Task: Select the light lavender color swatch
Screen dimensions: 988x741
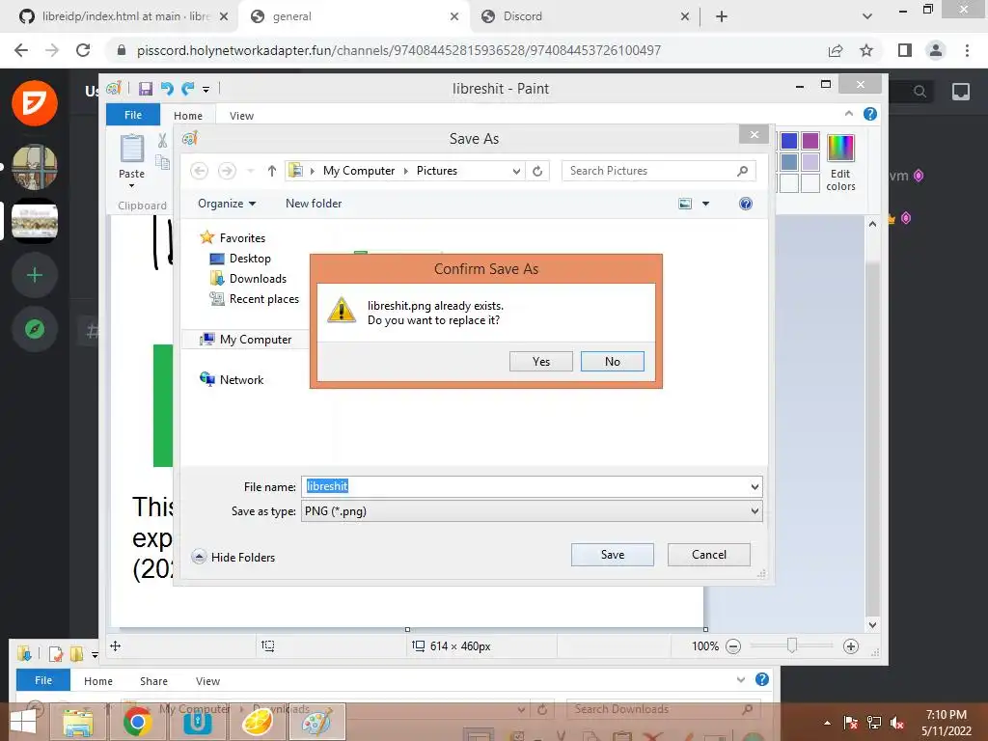Action: pos(810,162)
